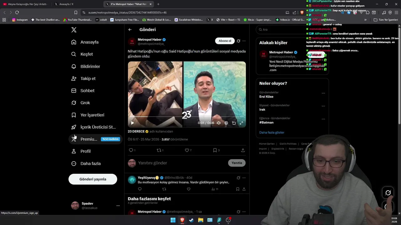Switch to Aleyna Kalaycıoğlu YouTube tab
The image size is (401, 225).
pos(25,4)
